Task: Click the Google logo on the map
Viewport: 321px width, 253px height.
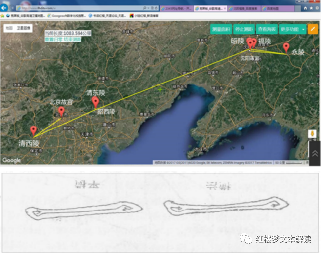Action: 12,160
